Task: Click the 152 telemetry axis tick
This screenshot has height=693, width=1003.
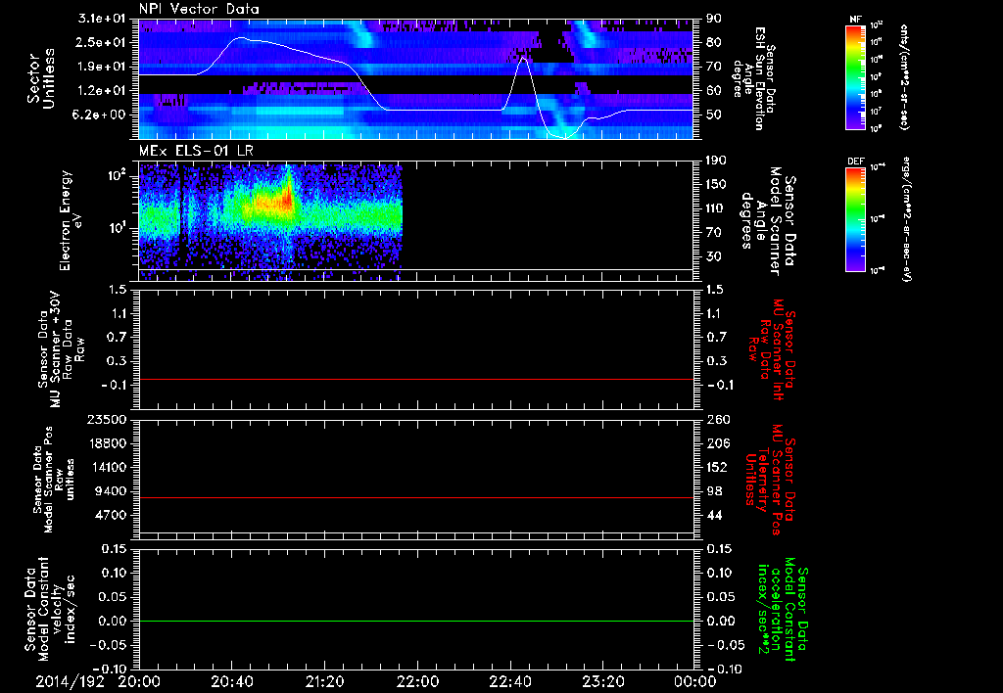Action: click(x=716, y=467)
